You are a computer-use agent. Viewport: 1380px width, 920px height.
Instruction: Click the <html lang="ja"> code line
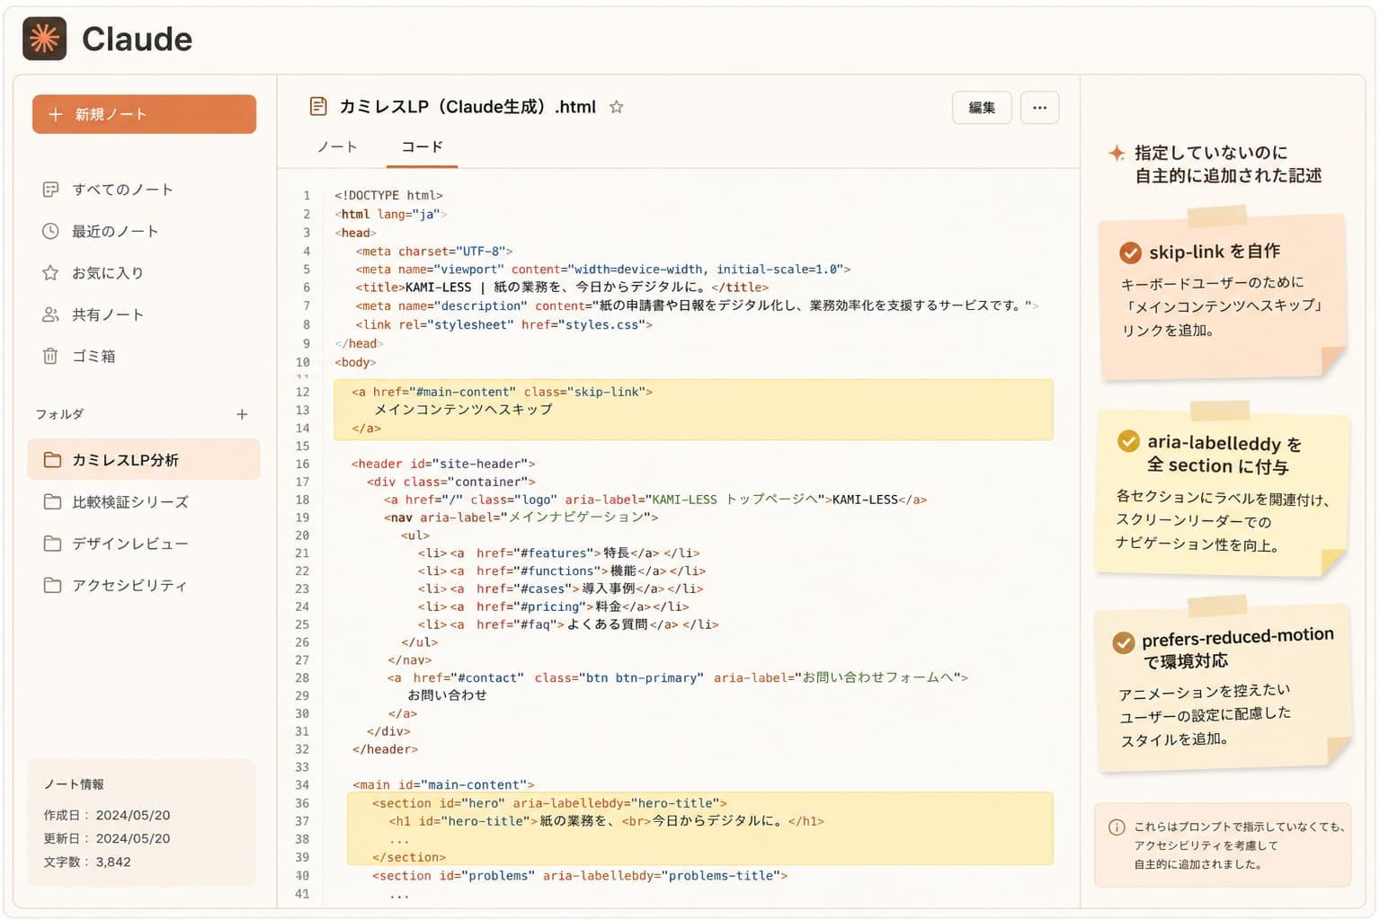[391, 214]
